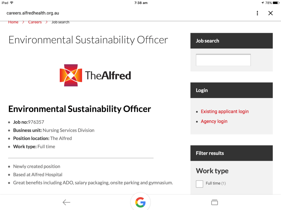Open the Careers breadcrumb link
This screenshot has height=210, width=281.
click(x=35, y=22)
